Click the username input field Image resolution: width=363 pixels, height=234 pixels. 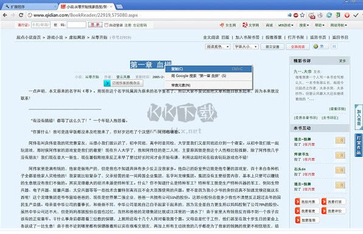[41, 25]
